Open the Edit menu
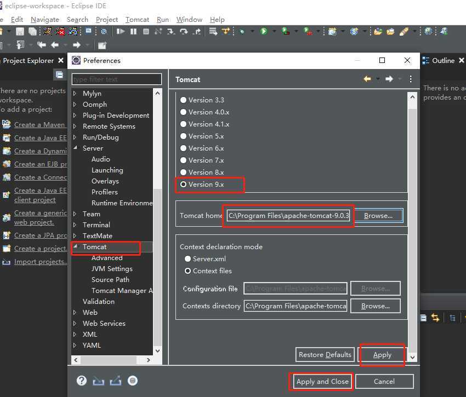This screenshot has height=397, width=466. click(x=16, y=20)
